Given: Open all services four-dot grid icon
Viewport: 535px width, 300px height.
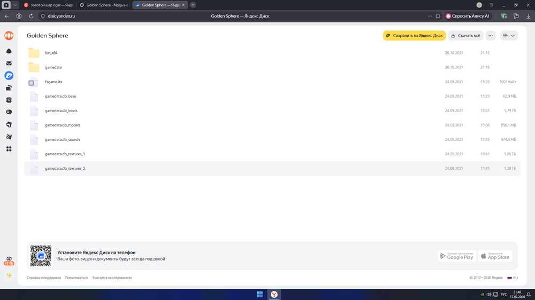Looking at the screenshot, I should click(x=9, y=149).
